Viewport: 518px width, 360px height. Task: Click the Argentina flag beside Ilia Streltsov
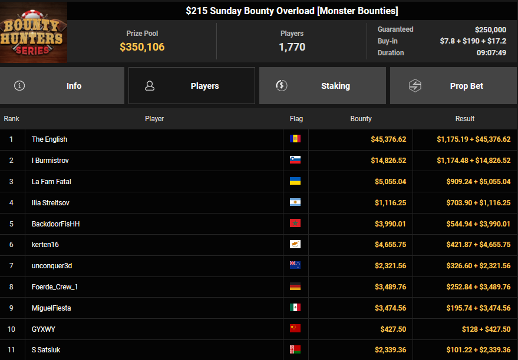click(x=295, y=203)
